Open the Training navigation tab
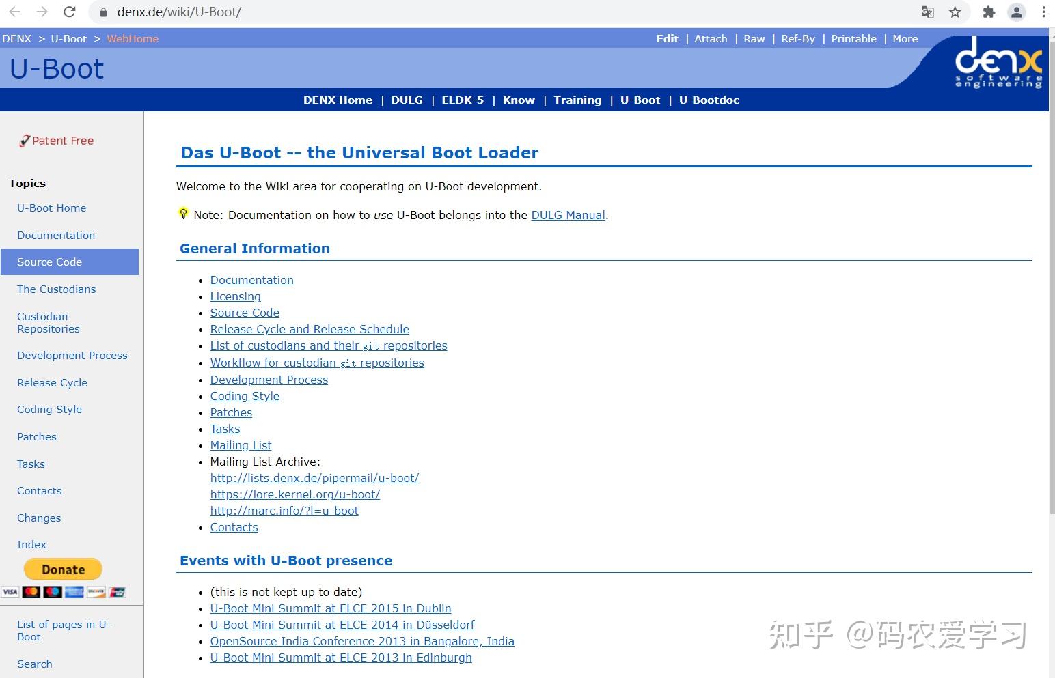This screenshot has width=1055, height=678. 577,100
